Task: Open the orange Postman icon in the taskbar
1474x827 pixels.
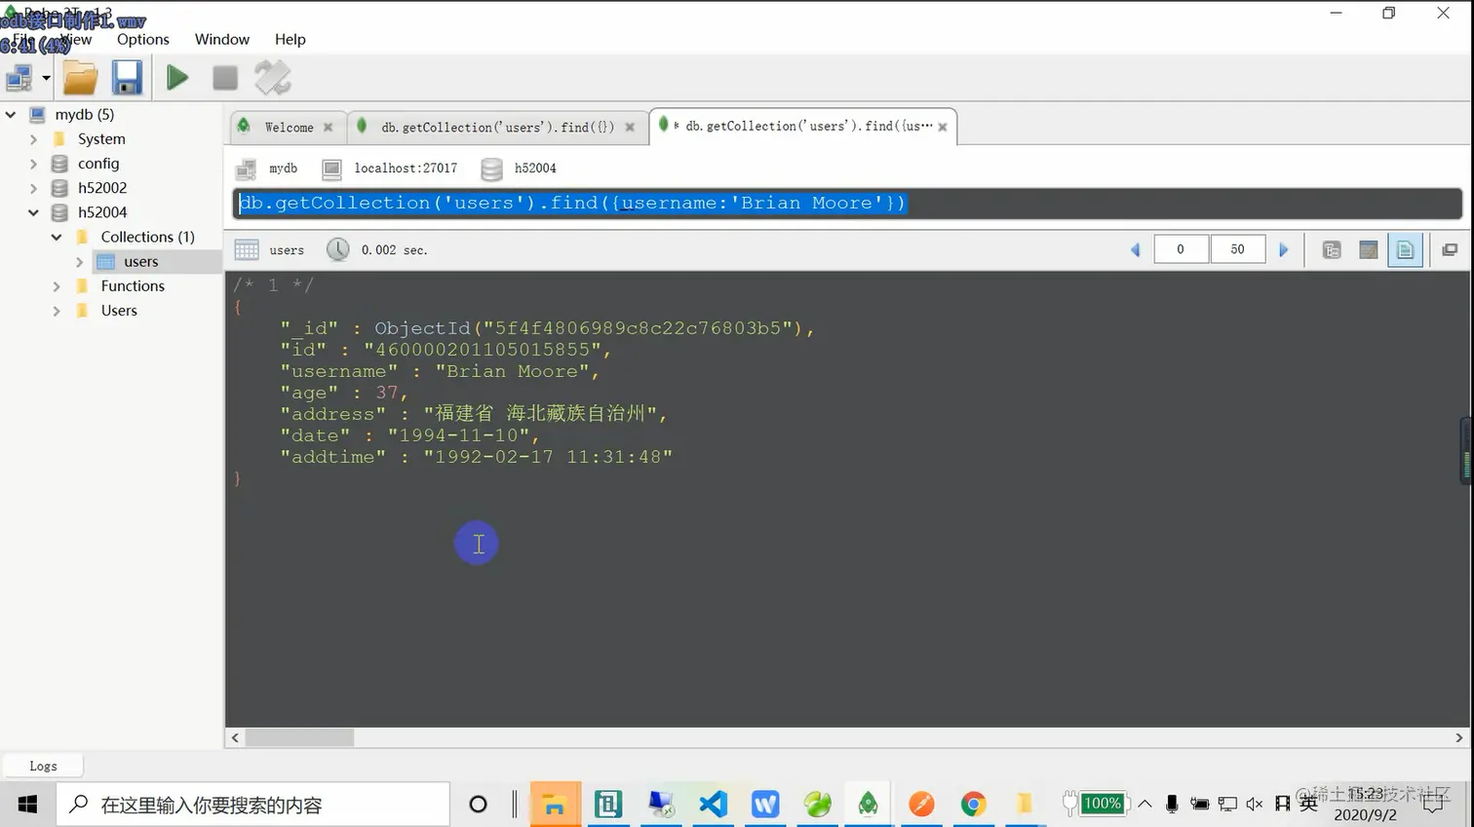Action: coord(921,805)
